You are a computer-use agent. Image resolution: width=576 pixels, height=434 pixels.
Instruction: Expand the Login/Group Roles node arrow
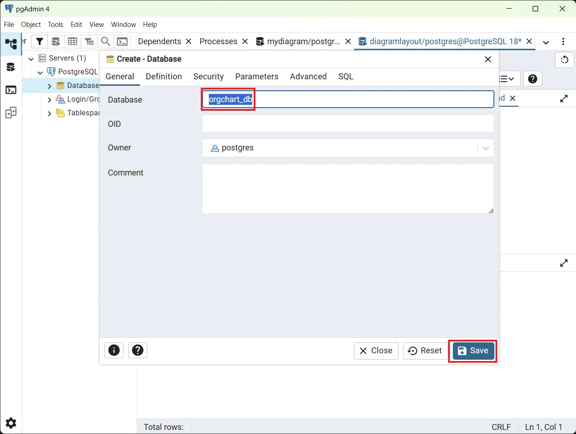(49, 99)
